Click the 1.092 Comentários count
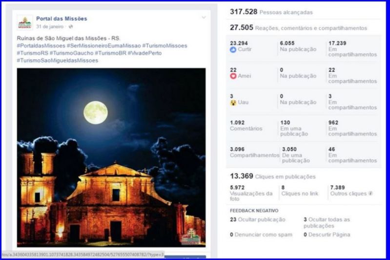Image resolution: width=390 pixels, height=260 pixels. coord(246,126)
